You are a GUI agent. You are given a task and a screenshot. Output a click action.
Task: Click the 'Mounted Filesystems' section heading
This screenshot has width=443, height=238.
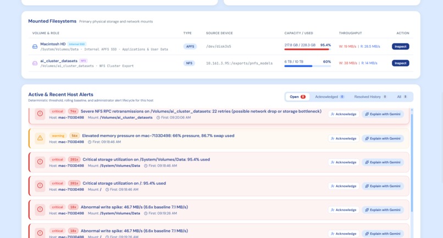pyautogui.click(x=52, y=21)
